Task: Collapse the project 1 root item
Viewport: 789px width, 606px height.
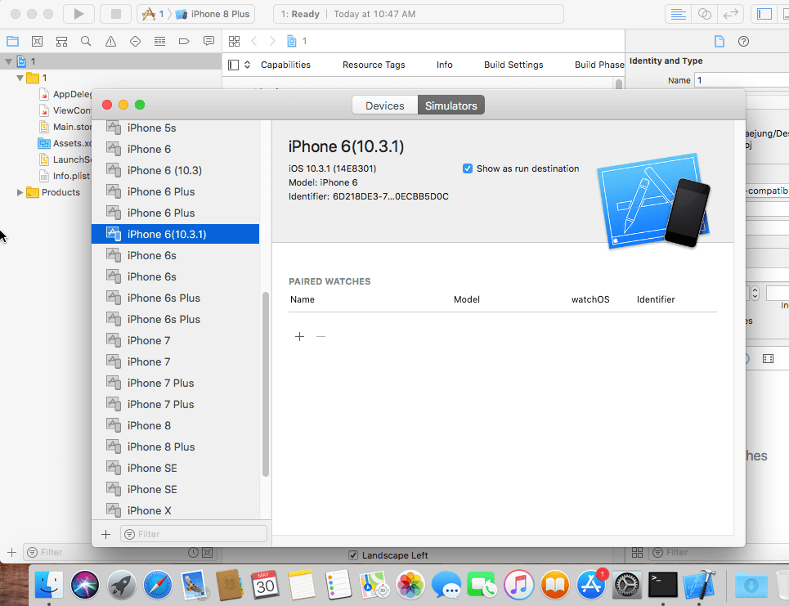Action: pos(8,62)
